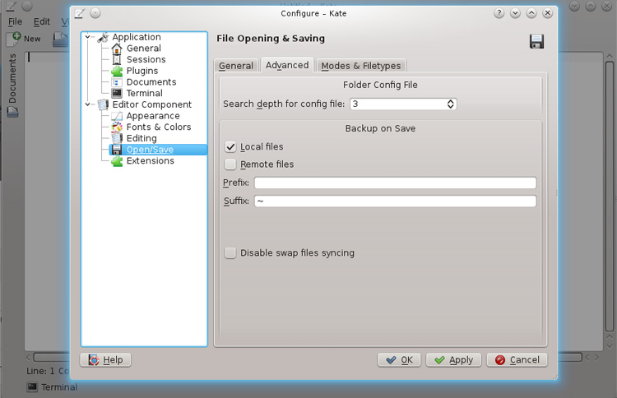Viewport: 617px width, 398px height.
Task: Click the question mark help titlebar button
Action: 499,13
